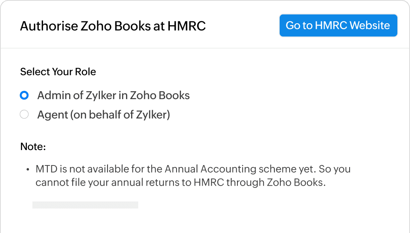Click the word 'HMRC' in the dialog title
This screenshot has width=410, height=233.
point(186,26)
